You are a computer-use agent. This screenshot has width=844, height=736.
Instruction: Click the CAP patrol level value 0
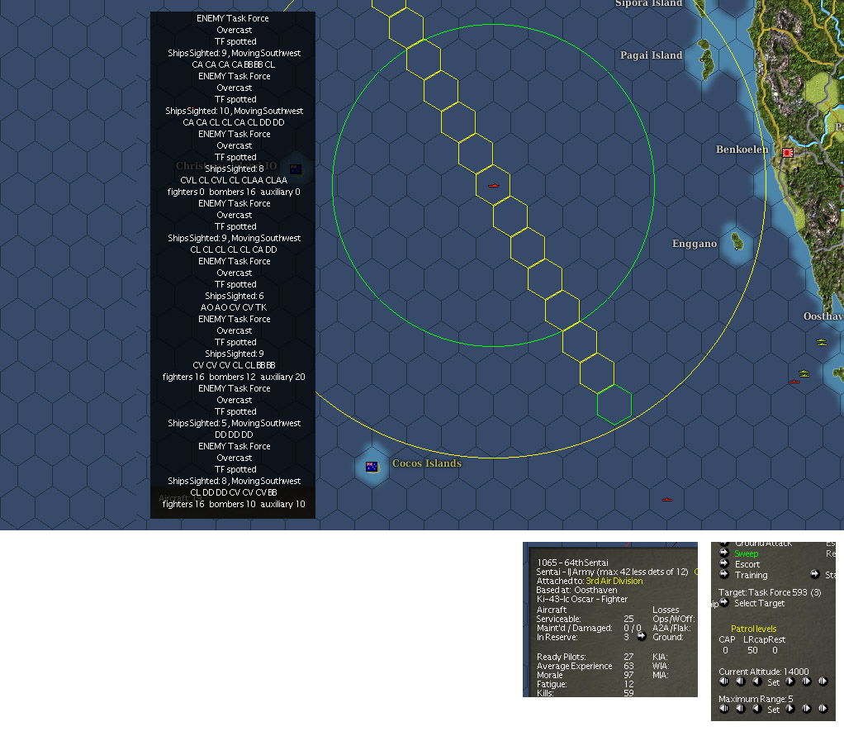pyautogui.click(x=725, y=650)
